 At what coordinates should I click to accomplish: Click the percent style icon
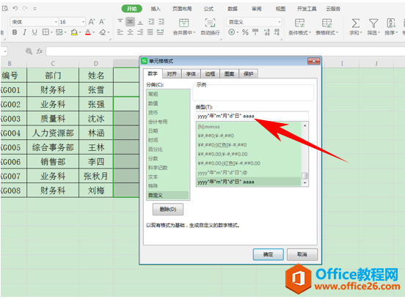[245, 32]
